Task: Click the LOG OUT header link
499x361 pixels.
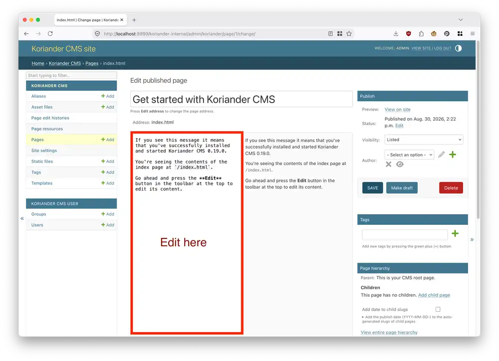Action: pyautogui.click(x=443, y=48)
